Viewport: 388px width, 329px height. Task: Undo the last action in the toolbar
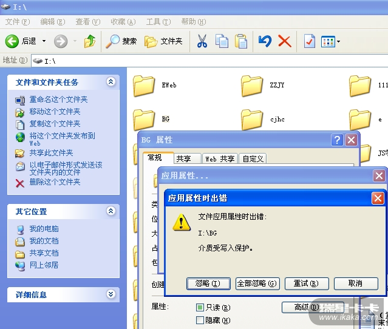(265, 41)
